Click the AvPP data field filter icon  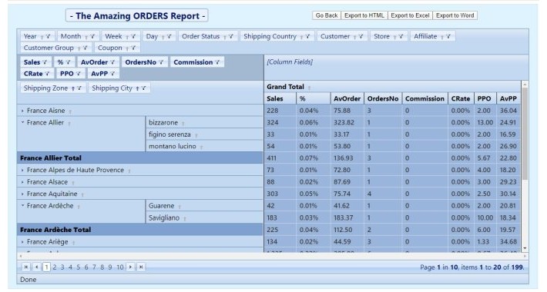[112, 74]
